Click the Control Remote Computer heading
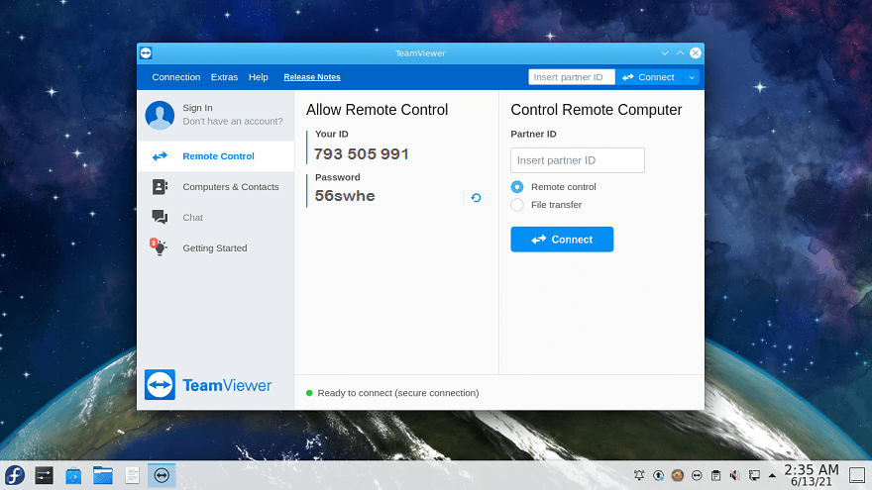Viewport: 872px width, 490px height. click(x=597, y=110)
